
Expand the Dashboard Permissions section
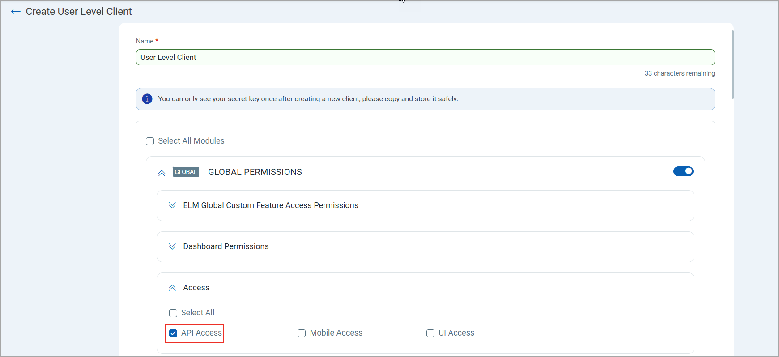(x=172, y=246)
